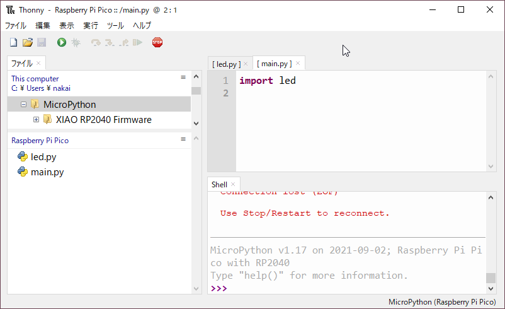This screenshot has width=505, height=309.
Task: Click scroll down arrow in device files pane
Action: 196,289
